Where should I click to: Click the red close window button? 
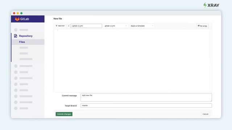[x=14, y=13]
